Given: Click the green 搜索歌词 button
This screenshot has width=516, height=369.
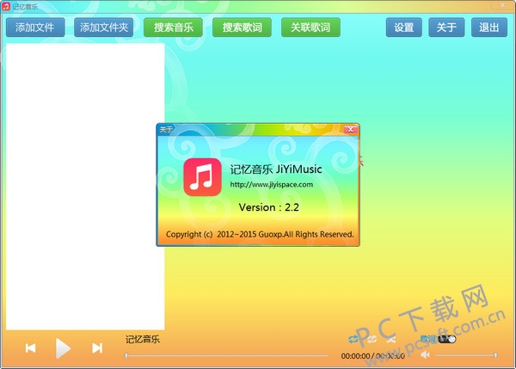Looking at the screenshot, I should pyautogui.click(x=242, y=28).
